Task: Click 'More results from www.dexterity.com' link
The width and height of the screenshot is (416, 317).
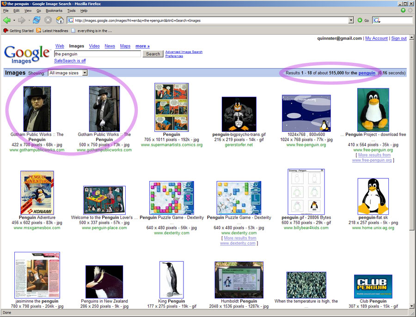Action: [x=239, y=241]
